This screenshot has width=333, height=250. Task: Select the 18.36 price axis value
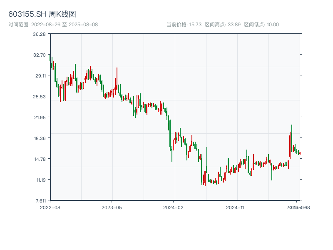40,138
